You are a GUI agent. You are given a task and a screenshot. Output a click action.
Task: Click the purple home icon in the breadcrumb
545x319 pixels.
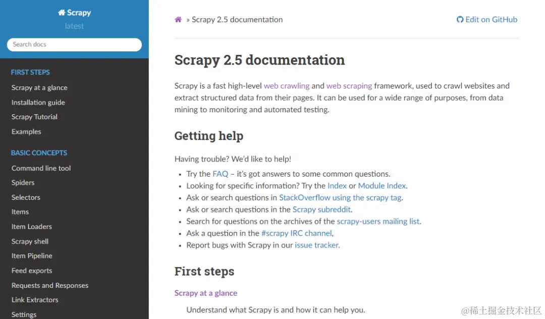coord(178,20)
